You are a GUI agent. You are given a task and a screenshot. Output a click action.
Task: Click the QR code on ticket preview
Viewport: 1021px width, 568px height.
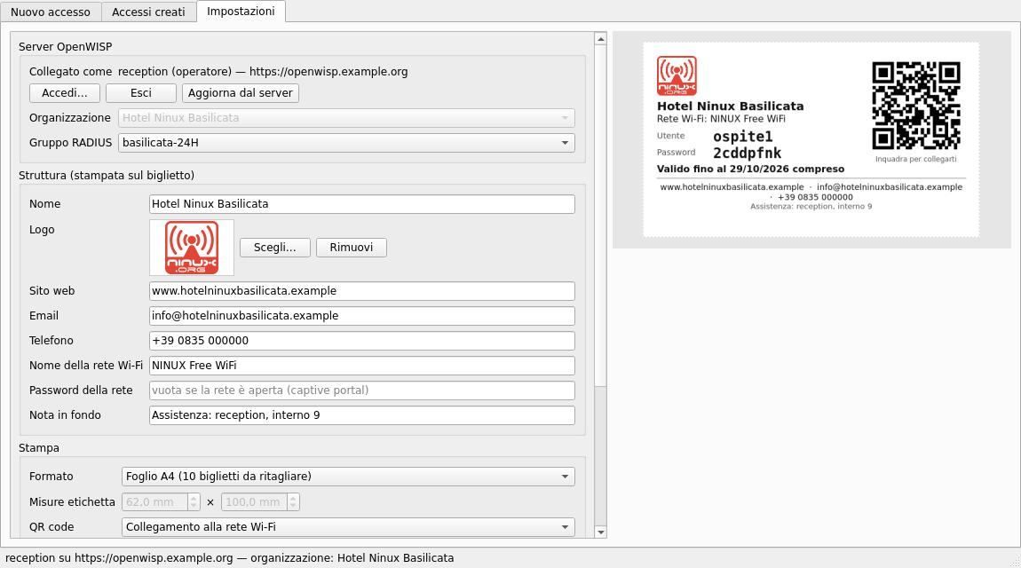click(916, 106)
